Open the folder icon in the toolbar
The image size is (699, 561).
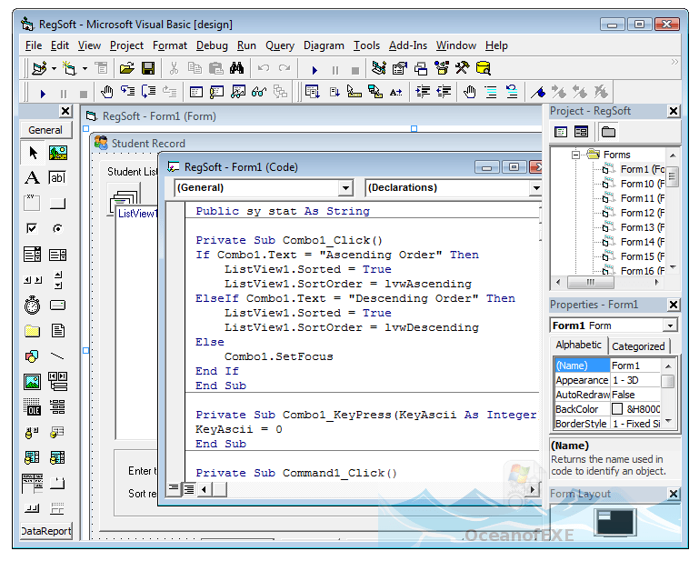point(126,68)
